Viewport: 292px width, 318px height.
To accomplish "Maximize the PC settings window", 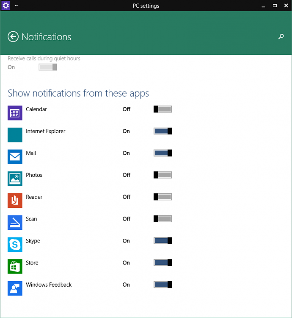I will [275, 6].
